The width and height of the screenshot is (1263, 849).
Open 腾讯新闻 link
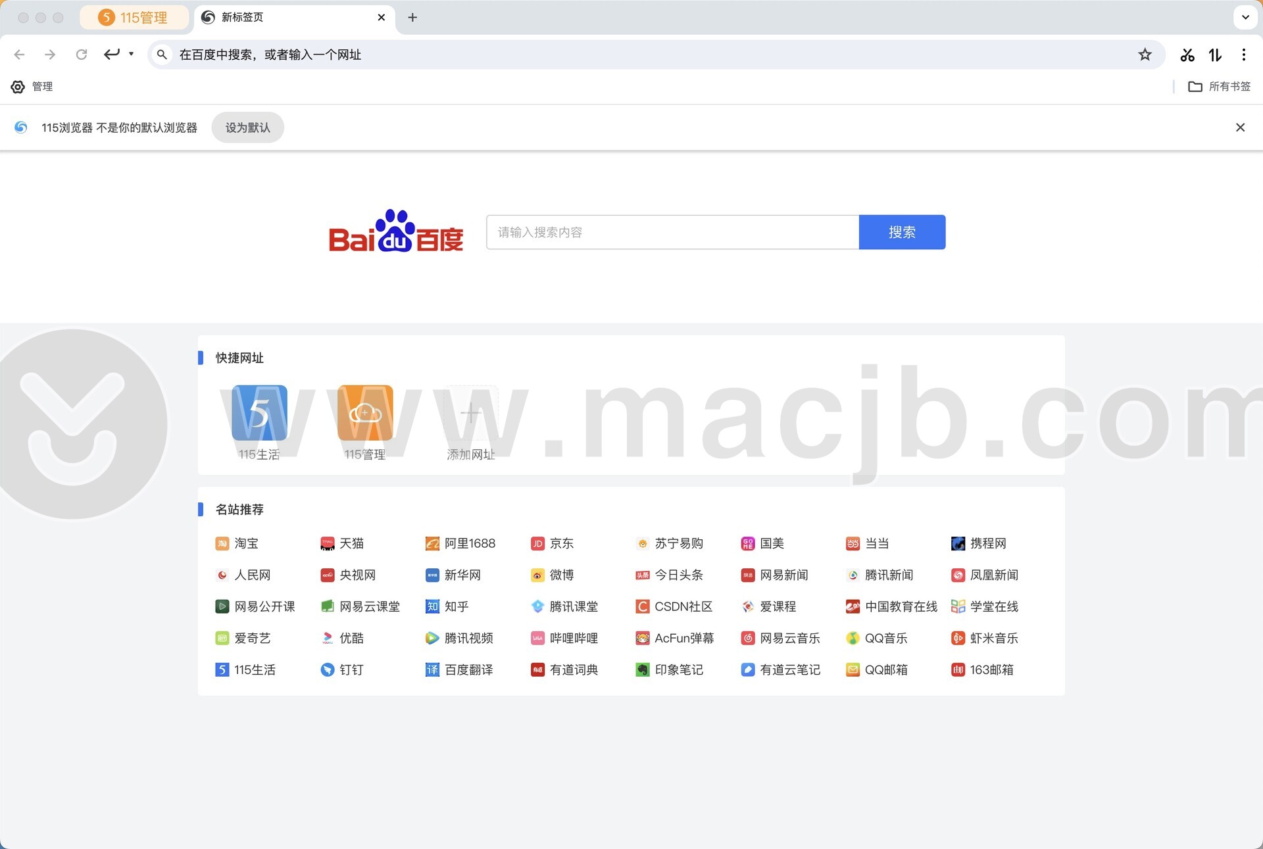click(x=879, y=575)
